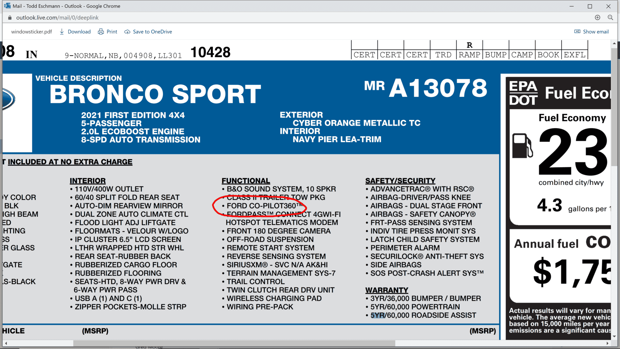Click inside the browser address bar
Image resolution: width=620 pixels, height=349 pixels.
tap(228, 17)
